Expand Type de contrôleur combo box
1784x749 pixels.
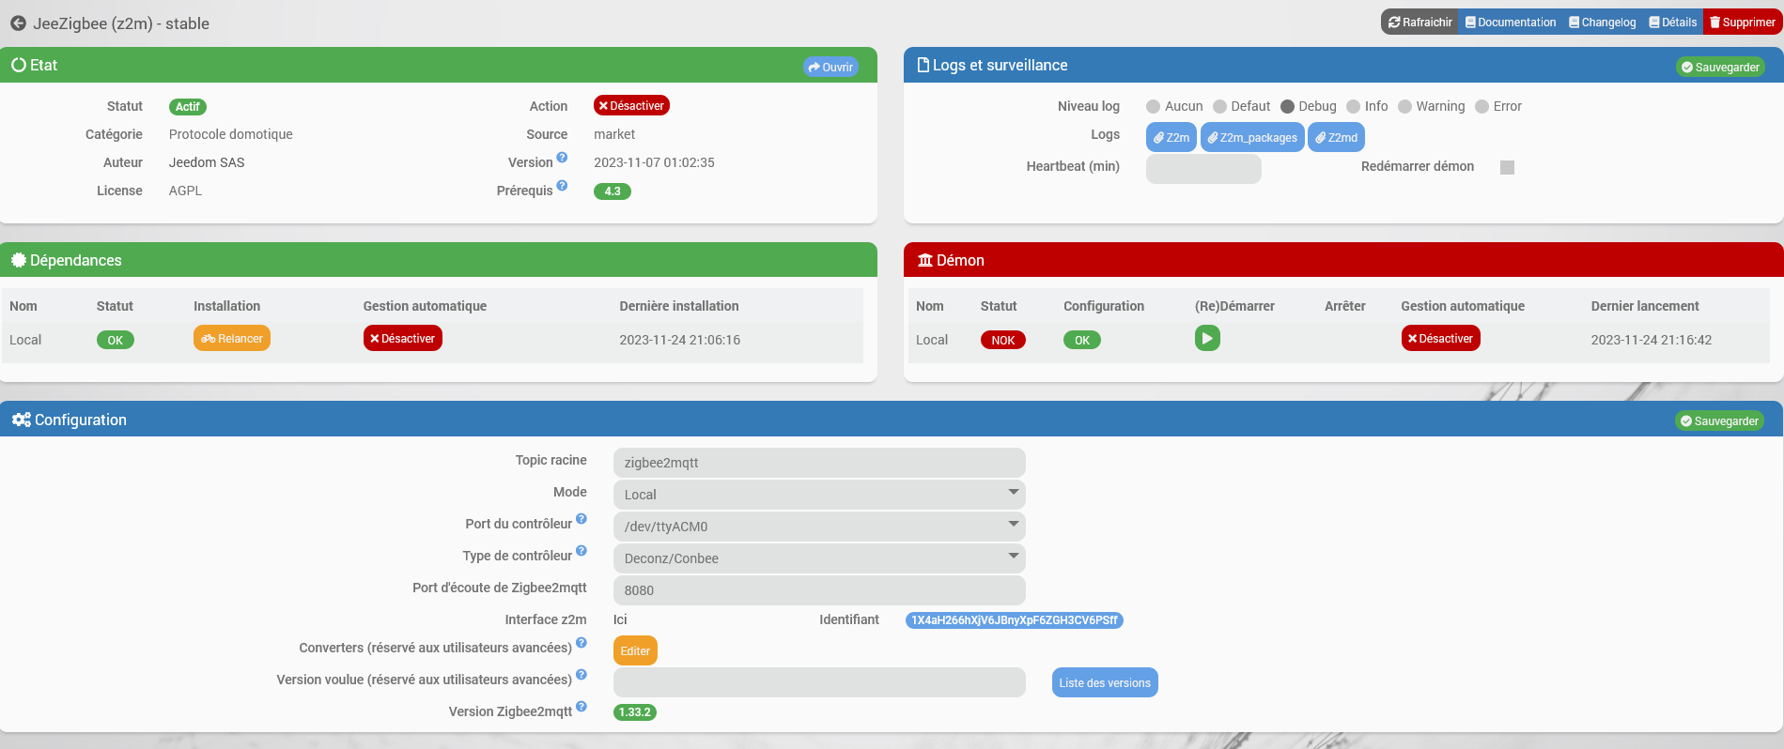tap(819, 558)
